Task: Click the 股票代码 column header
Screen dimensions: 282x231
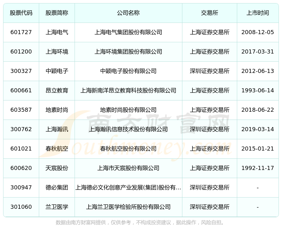Action: 21,13
